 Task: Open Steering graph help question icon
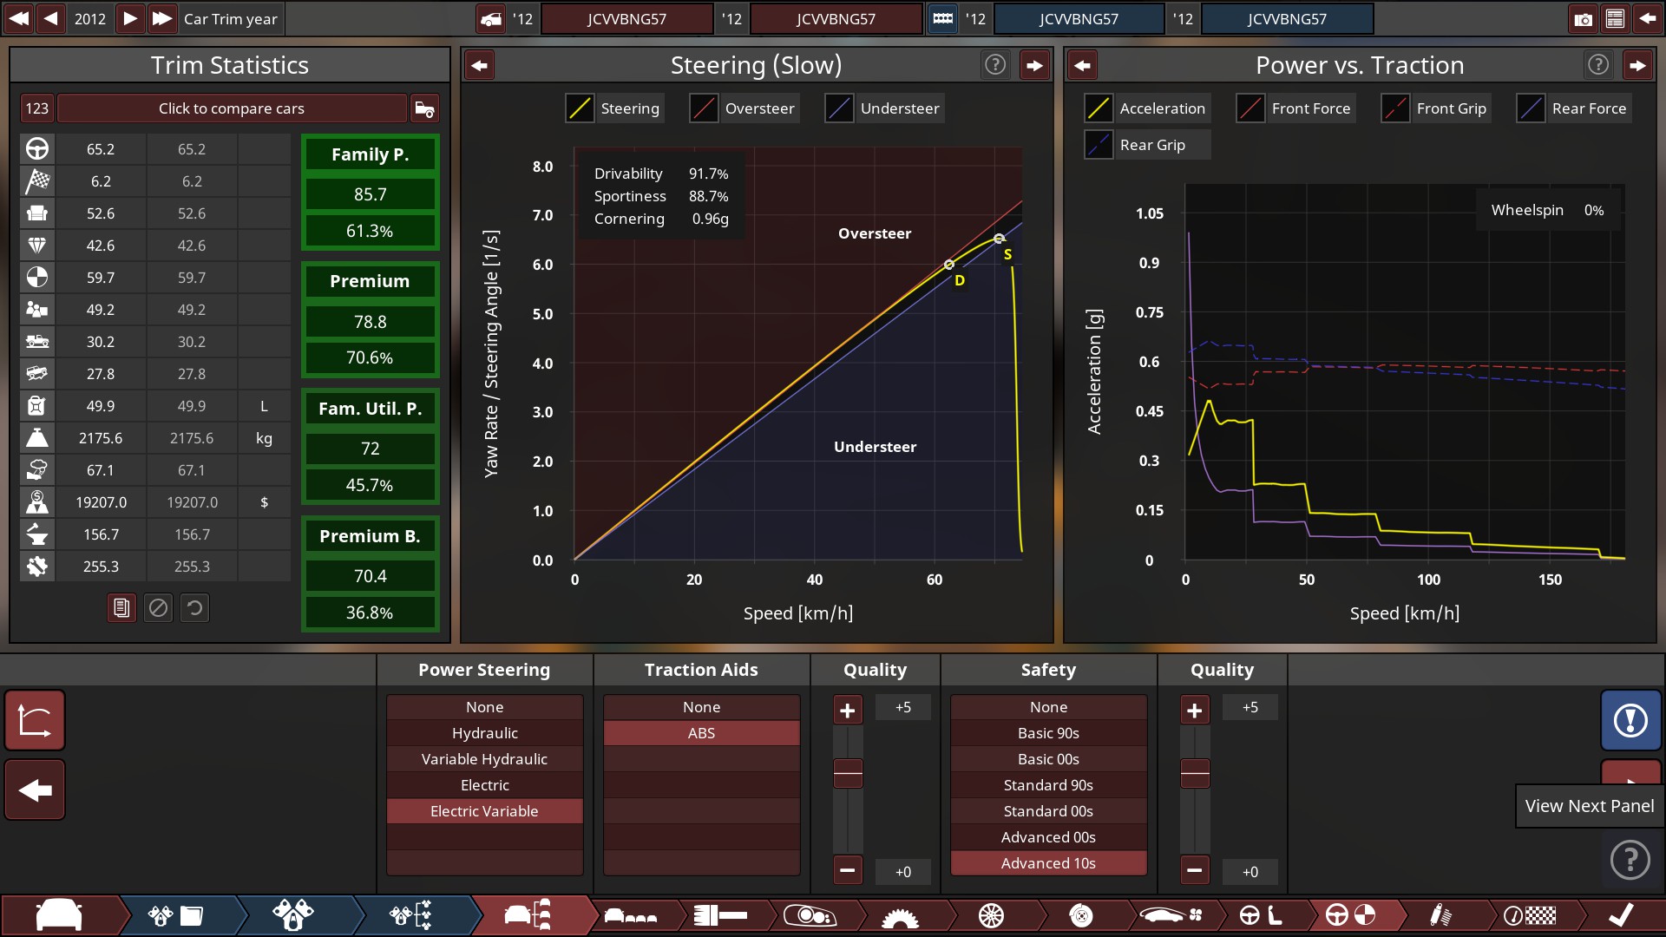(995, 65)
